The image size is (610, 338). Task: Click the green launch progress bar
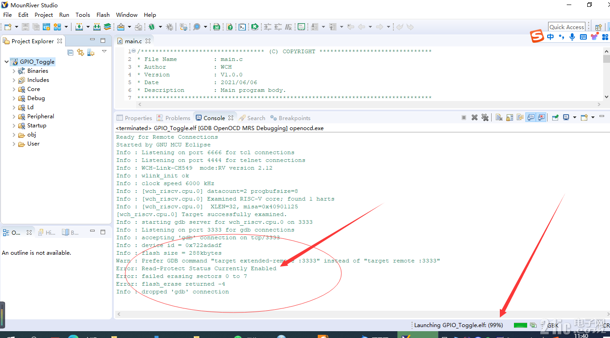point(520,325)
